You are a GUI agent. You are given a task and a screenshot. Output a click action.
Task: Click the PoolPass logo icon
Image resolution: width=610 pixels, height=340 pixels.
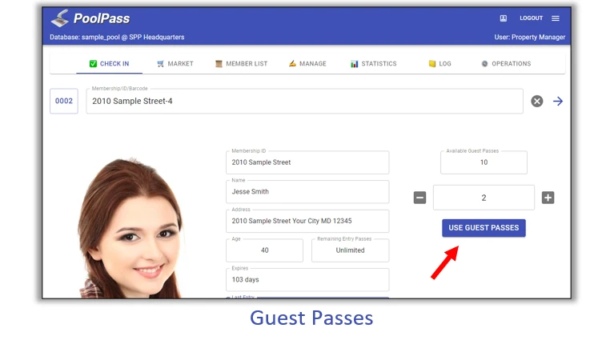pos(60,18)
